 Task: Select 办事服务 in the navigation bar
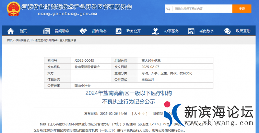pyautogui.click(x=171, y=31)
